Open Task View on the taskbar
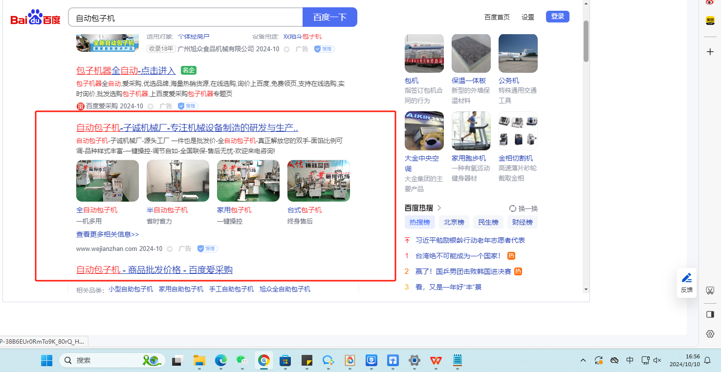The image size is (721, 372). point(177,360)
